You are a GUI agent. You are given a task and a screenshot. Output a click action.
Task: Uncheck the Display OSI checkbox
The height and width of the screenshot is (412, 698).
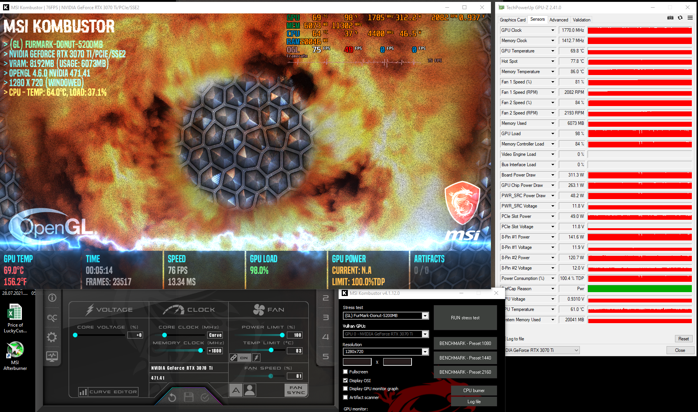tap(346, 381)
